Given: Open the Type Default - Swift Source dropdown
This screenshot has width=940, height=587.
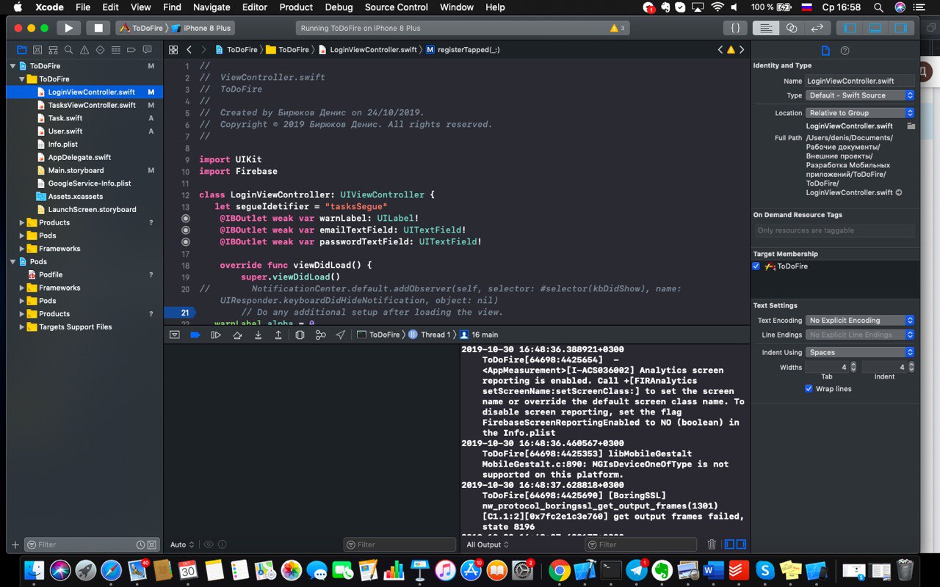Looking at the screenshot, I should coord(860,95).
